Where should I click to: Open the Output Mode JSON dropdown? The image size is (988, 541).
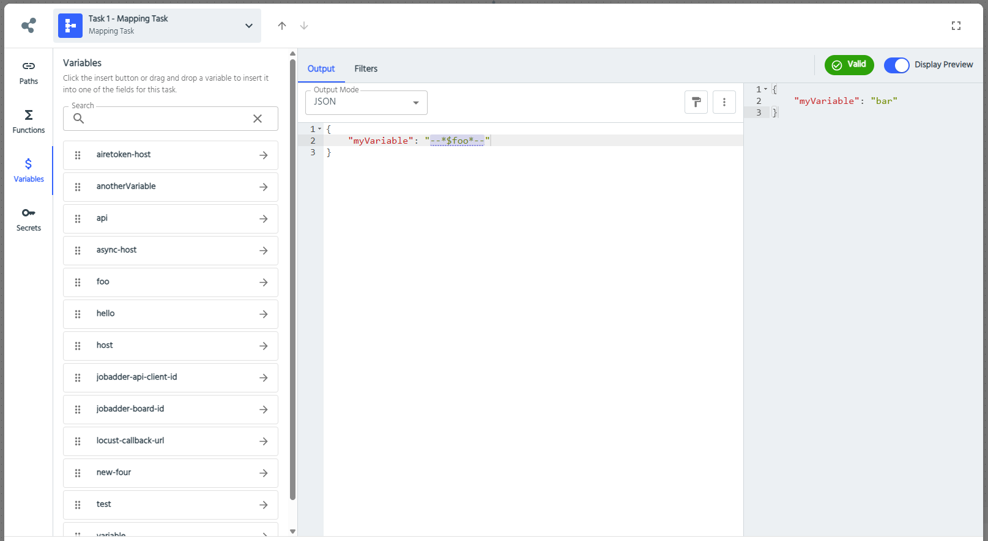[366, 102]
